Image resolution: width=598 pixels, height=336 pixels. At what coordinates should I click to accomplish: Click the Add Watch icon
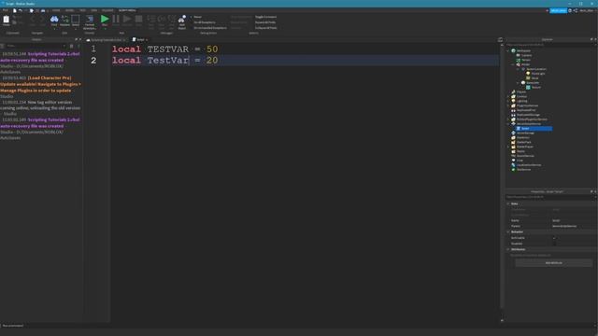coord(182,19)
